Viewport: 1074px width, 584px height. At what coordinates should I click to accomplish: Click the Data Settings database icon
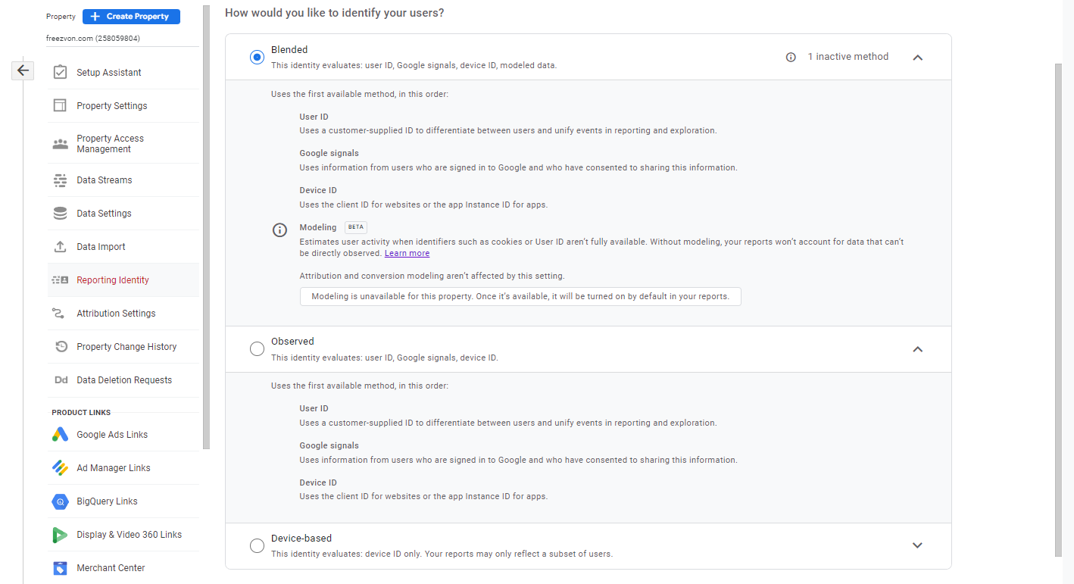pos(61,214)
